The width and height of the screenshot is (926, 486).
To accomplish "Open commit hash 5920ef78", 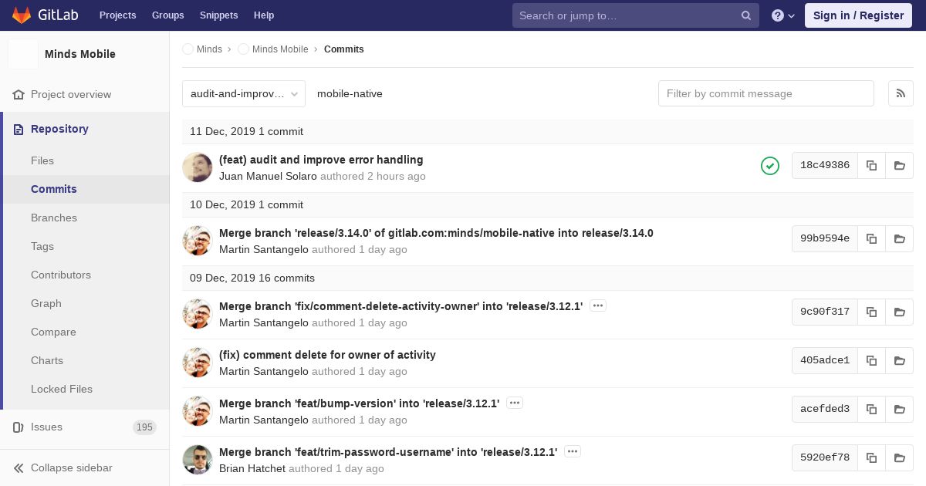I will click(x=825, y=457).
